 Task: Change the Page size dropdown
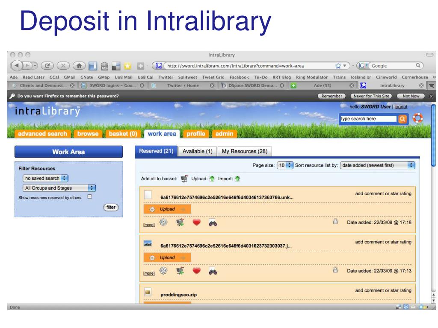[284, 165]
